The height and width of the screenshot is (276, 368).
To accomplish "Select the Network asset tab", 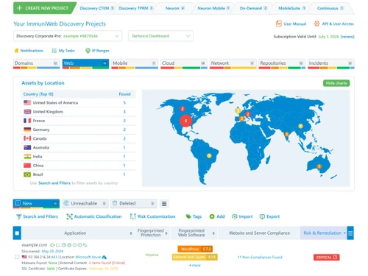I will pyautogui.click(x=233, y=64).
